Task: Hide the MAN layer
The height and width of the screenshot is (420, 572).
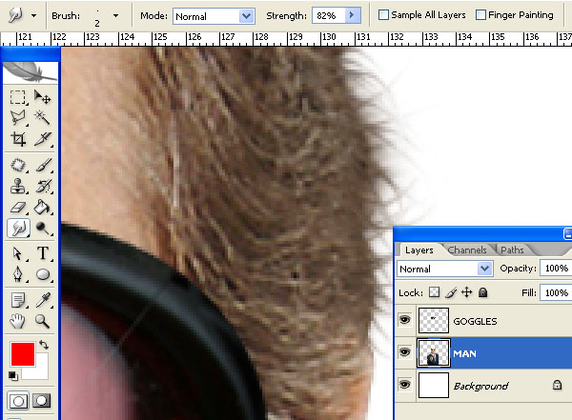Action: click(x=404, y=352)
